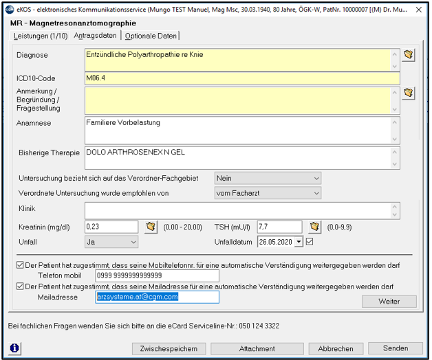Click the Kreatinin value field

coord(111,227)
